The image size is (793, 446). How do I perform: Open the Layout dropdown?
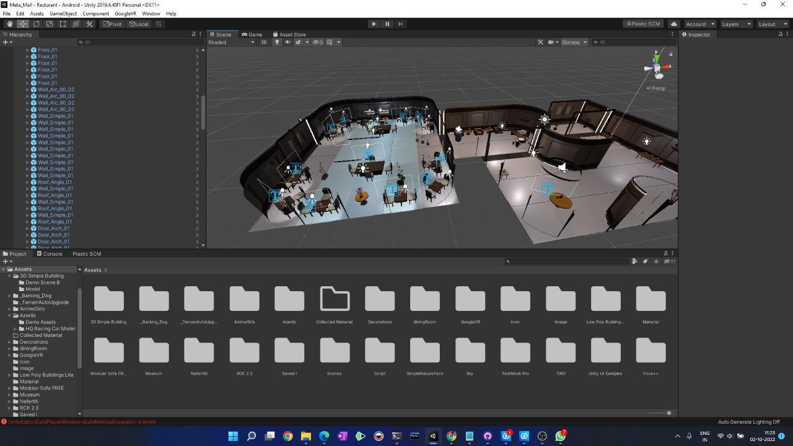[x=772, y=24]
